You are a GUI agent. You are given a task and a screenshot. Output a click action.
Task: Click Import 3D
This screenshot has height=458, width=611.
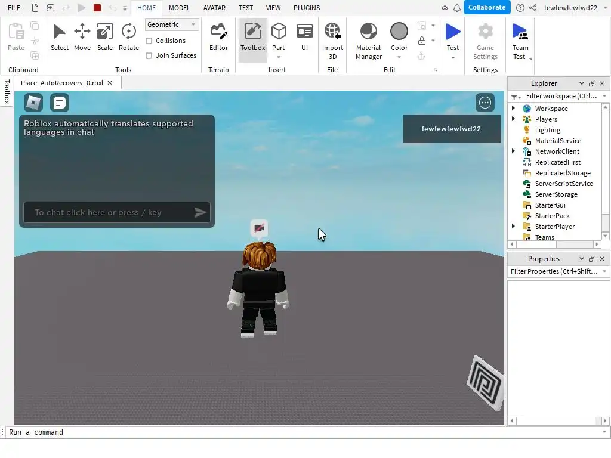(332, 41)
